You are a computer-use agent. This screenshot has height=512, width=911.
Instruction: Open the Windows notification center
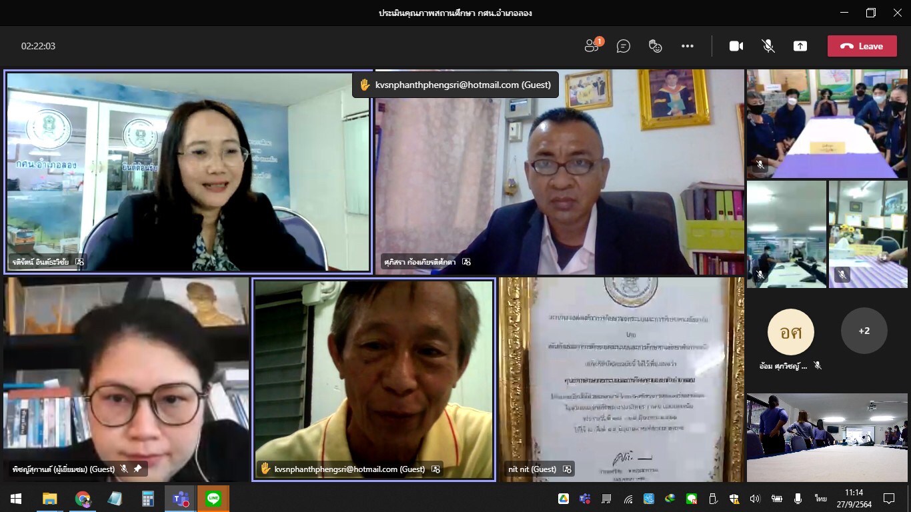click(x=888, y=499)
